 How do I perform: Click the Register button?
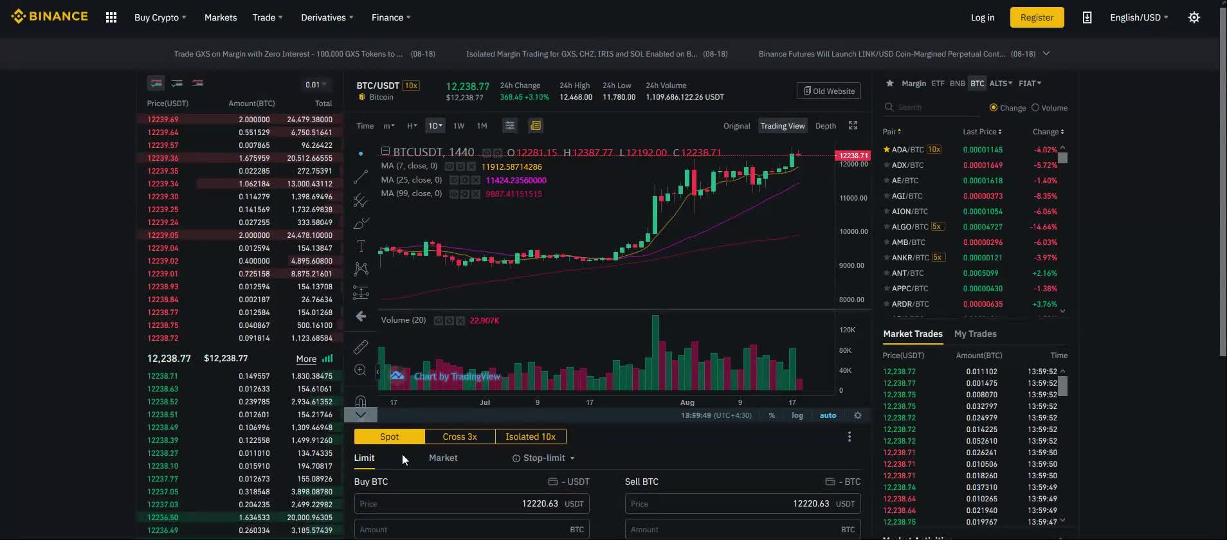(1037, 17)
